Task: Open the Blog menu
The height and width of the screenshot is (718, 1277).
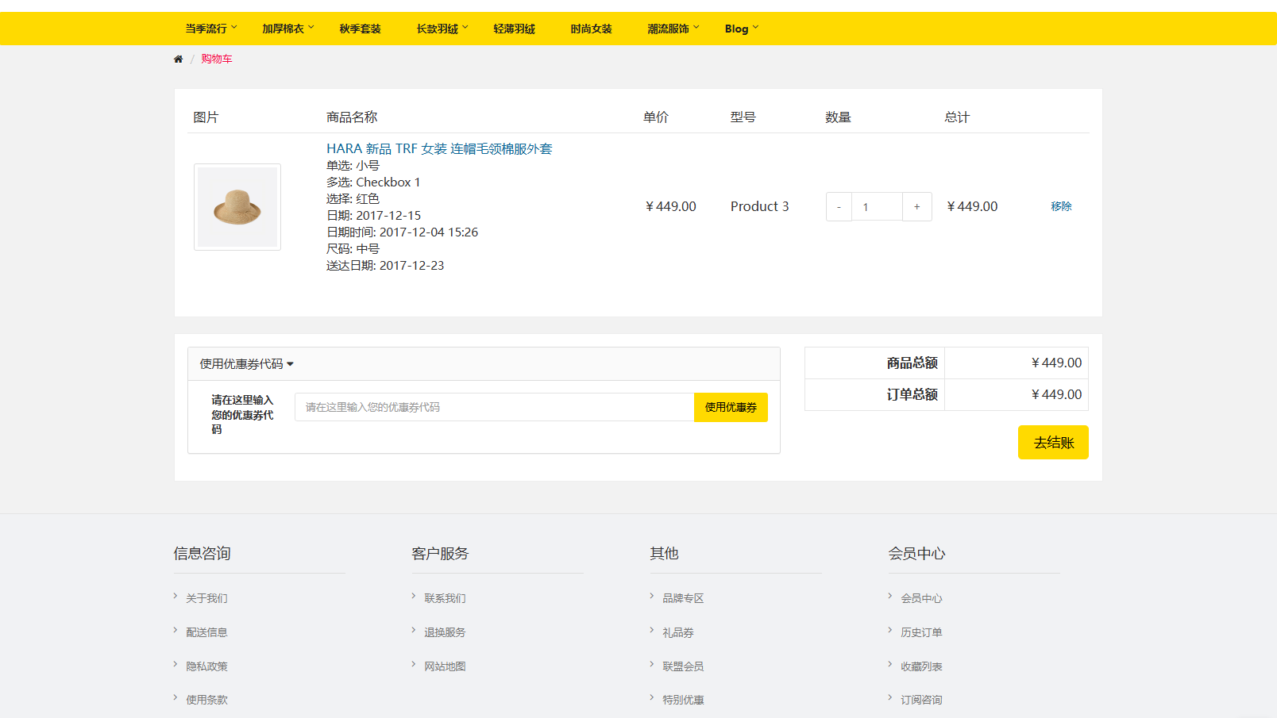Action: point(741,29)
